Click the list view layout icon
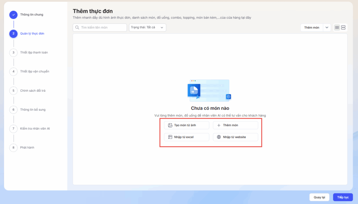This screenshot has width=358, height=204. pyautogui.click(x=337, y=28)
